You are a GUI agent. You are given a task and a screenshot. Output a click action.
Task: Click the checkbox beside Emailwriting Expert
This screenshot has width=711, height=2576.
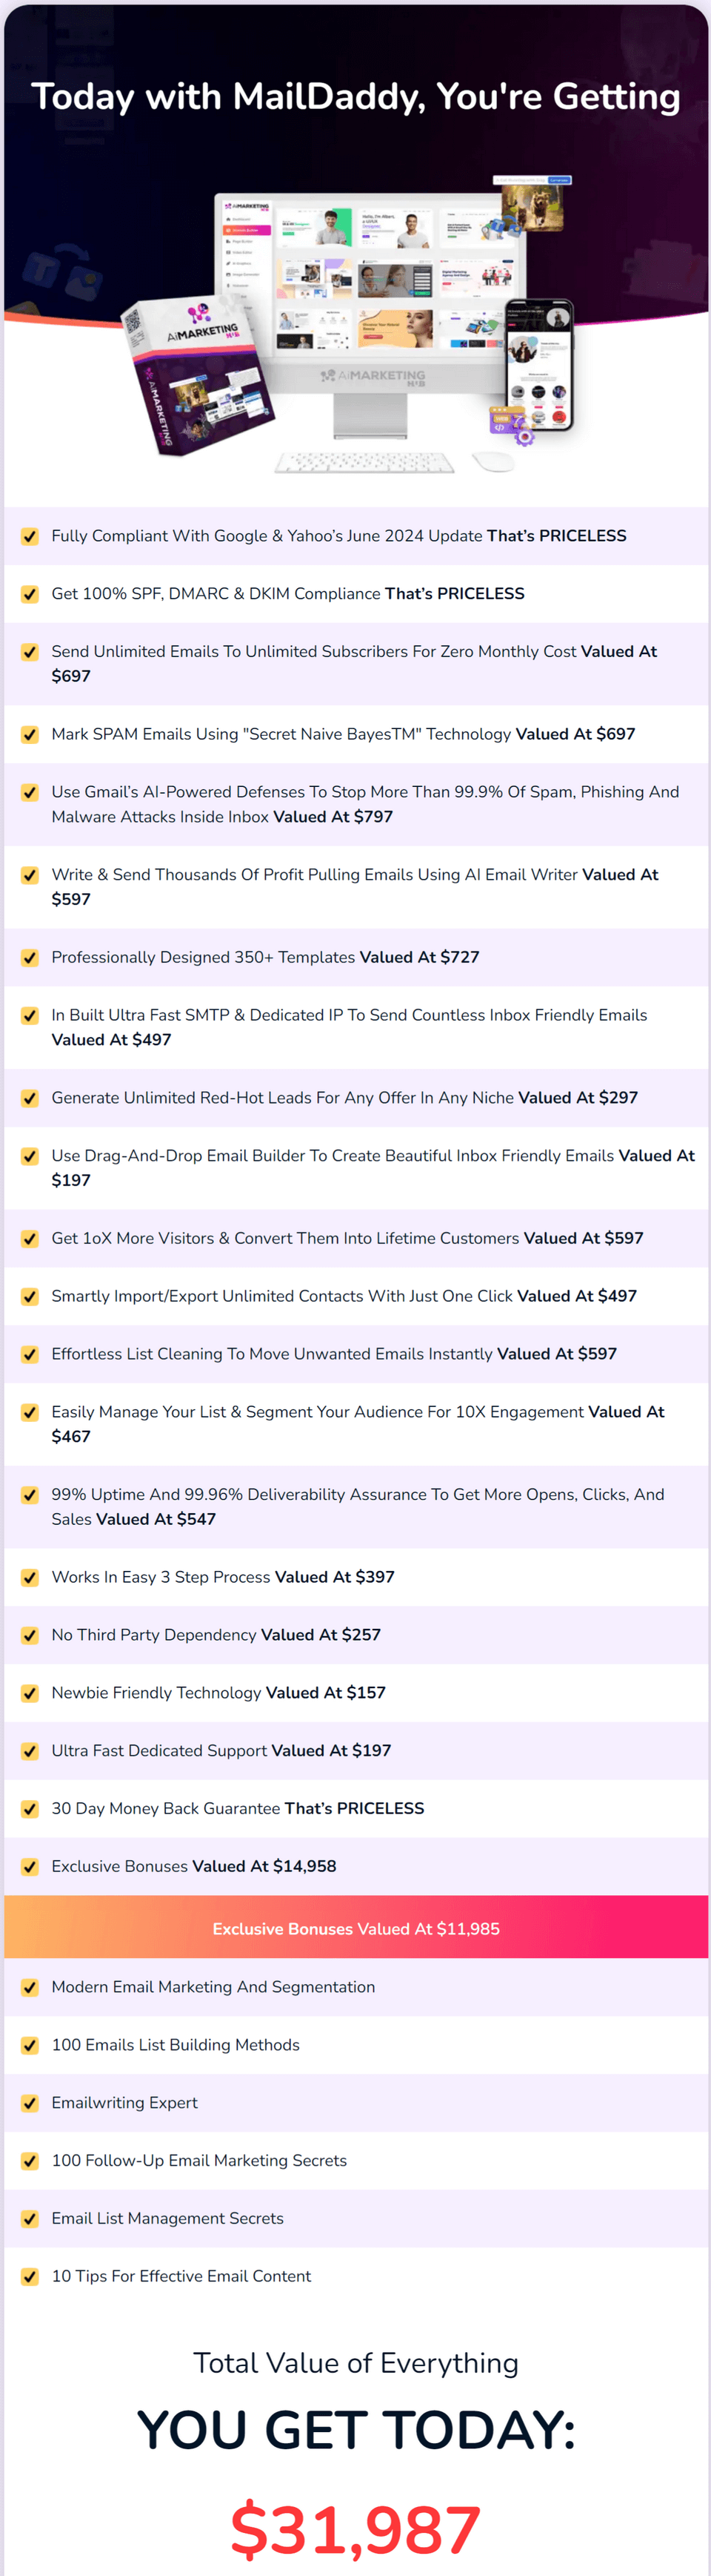(x=30, y=2103)
